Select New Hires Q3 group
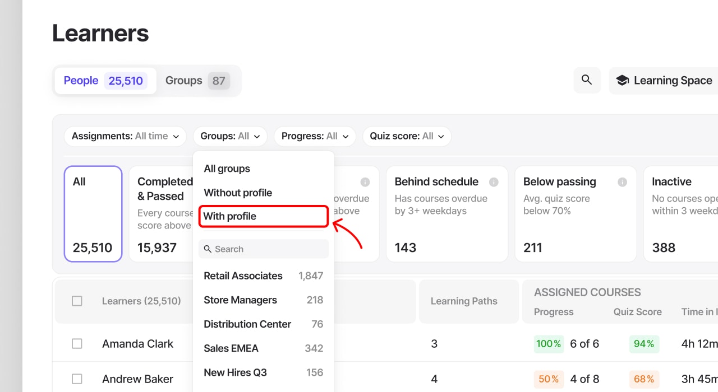 pos(264,372)
